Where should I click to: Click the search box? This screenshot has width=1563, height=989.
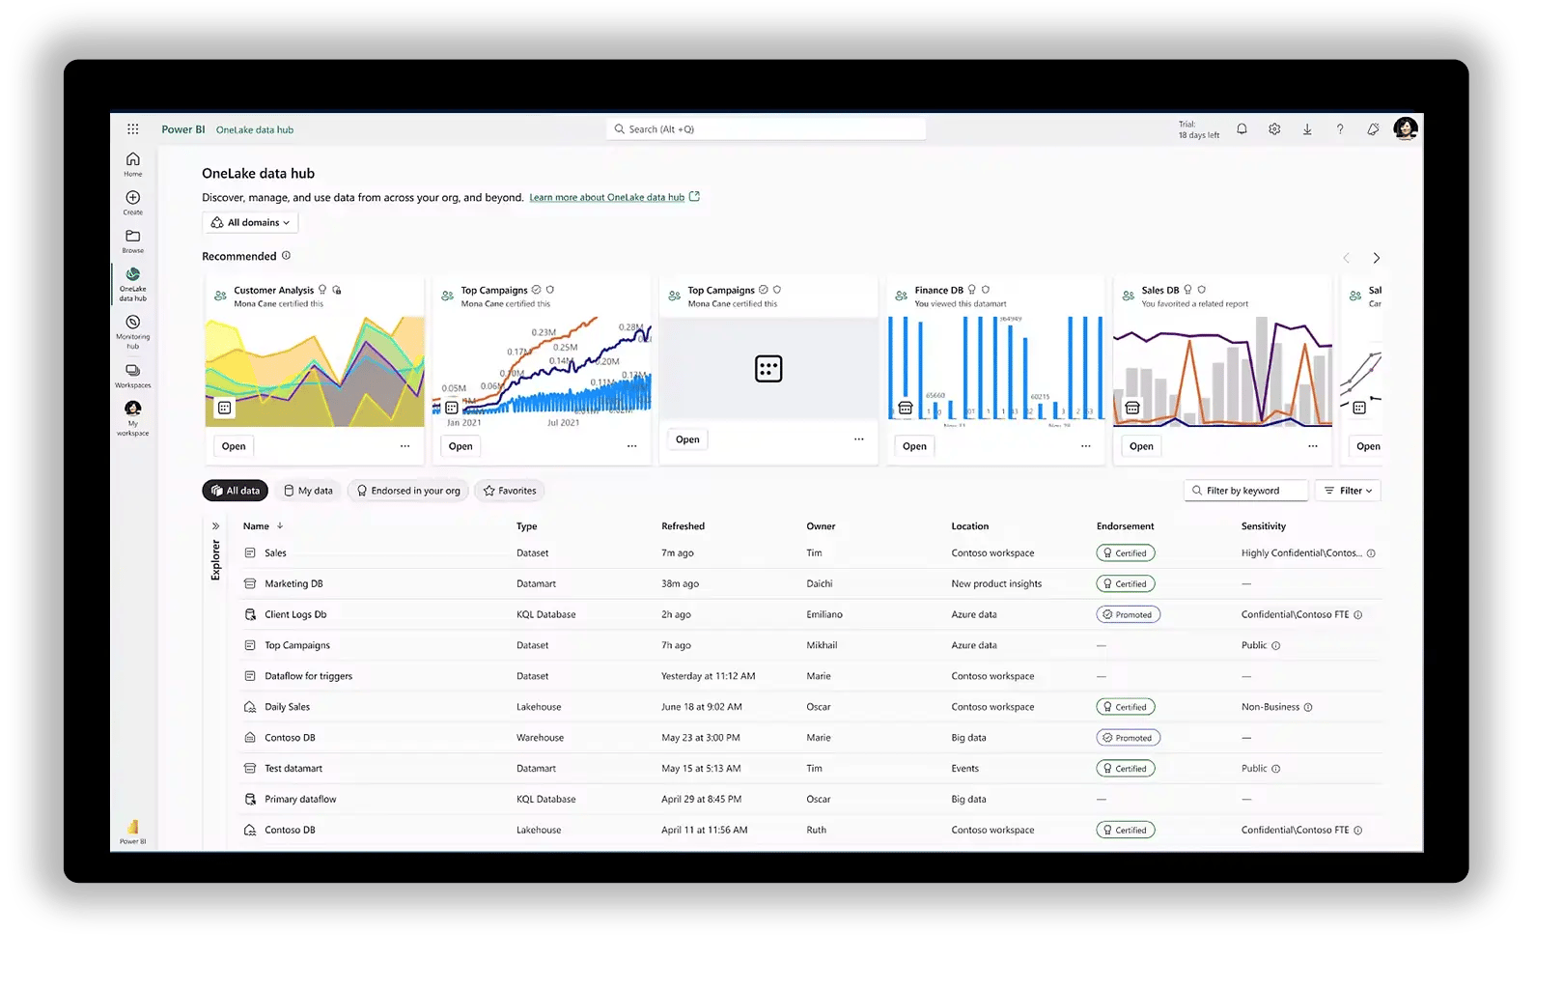tap(766, 129)
